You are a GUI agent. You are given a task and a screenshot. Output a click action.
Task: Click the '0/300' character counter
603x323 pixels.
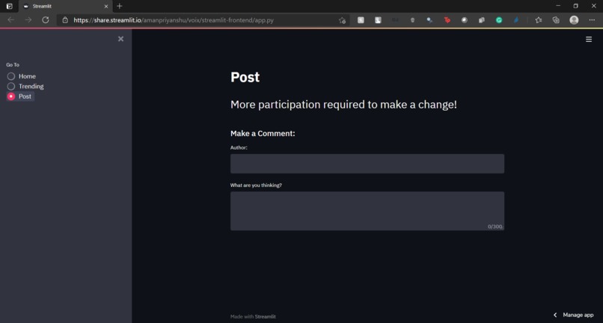pyautogui.click(x=495, y=227)
